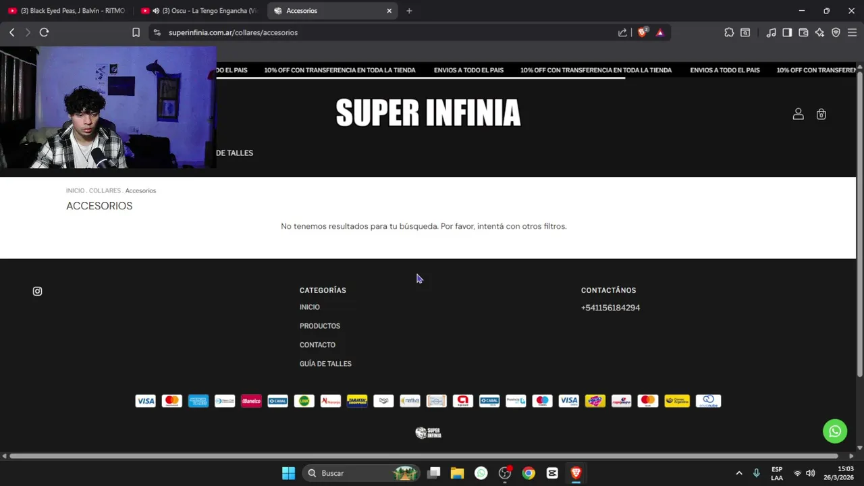
Task: Open the user account icon
Action: 798,114
